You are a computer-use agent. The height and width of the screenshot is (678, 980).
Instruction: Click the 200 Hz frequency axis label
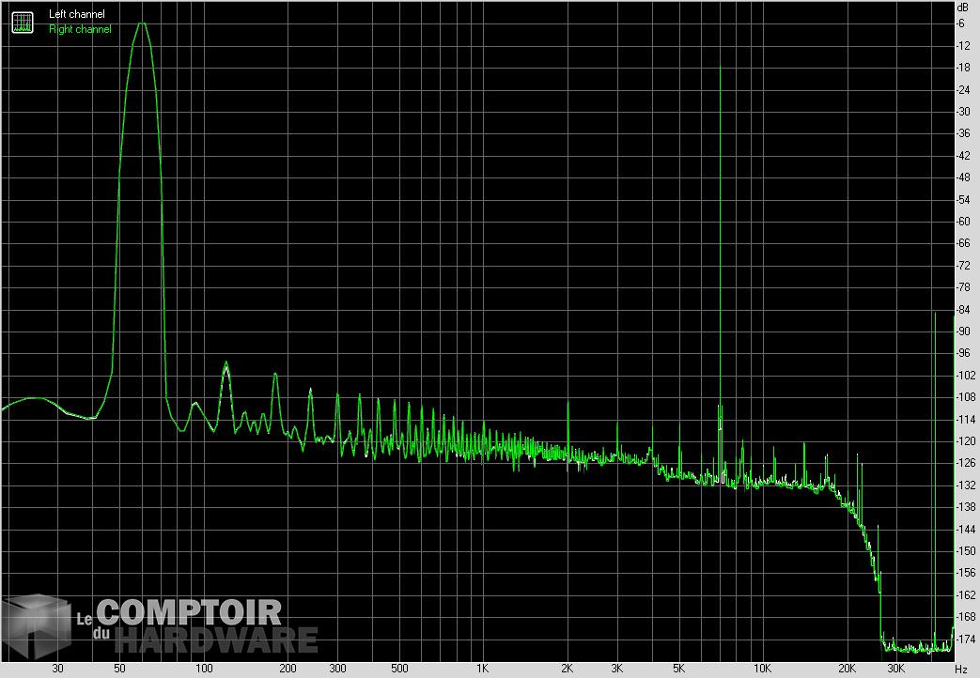click(288, 669)
